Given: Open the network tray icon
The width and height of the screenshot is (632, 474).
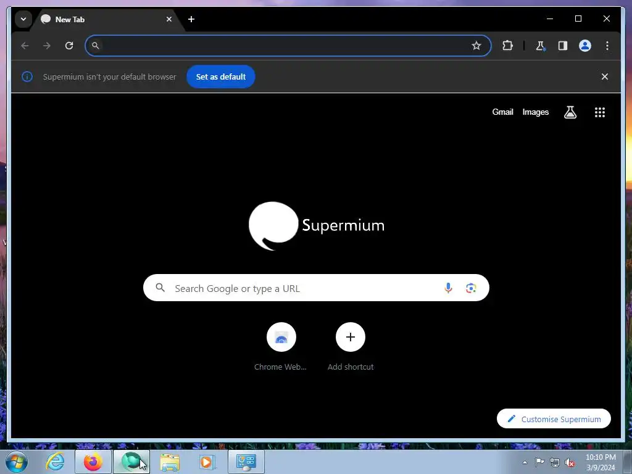Looking at the screenshot, I should (x=555, y=462).
